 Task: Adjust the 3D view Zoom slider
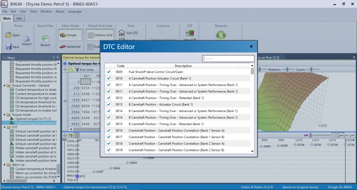coord(311,69)
